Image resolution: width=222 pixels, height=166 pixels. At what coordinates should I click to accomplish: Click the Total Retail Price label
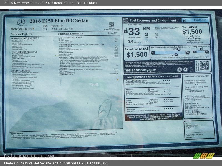65,74
